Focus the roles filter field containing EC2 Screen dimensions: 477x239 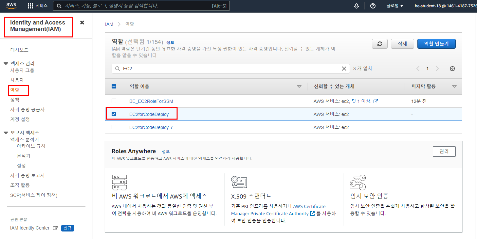[x=231, y=69]
